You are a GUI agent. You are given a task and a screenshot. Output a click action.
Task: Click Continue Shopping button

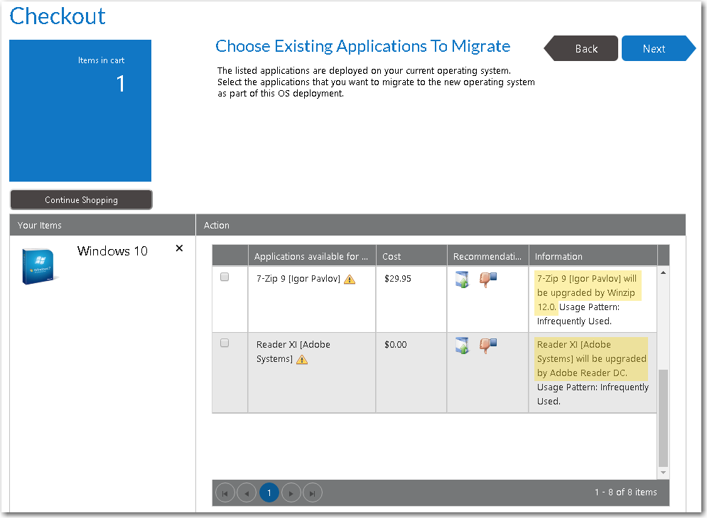tap(81, 200)
